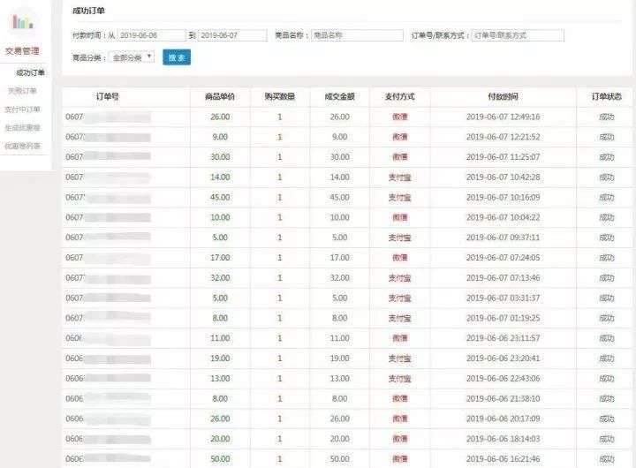
Task: Select payment time 2019-06-06 16:21:46
Action: click(x=503, y=459)
